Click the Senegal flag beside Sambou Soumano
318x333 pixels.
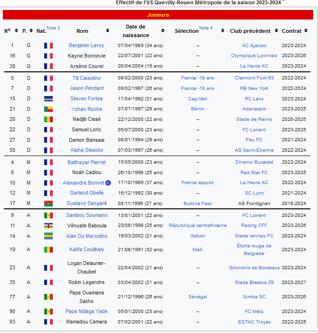[48, 215]
